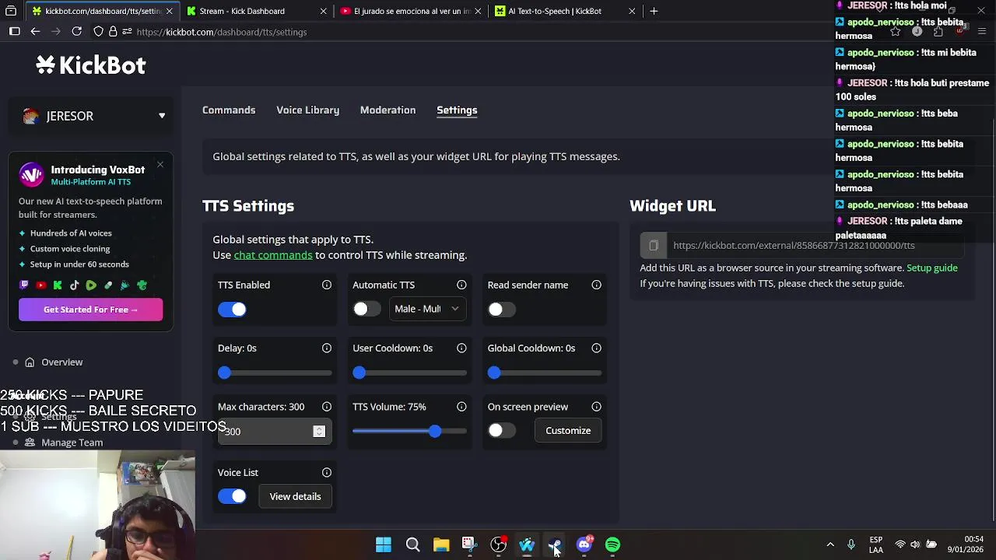Click Get Started For Free button
This screenshot has height=560, width=996.
click(90, 310)
